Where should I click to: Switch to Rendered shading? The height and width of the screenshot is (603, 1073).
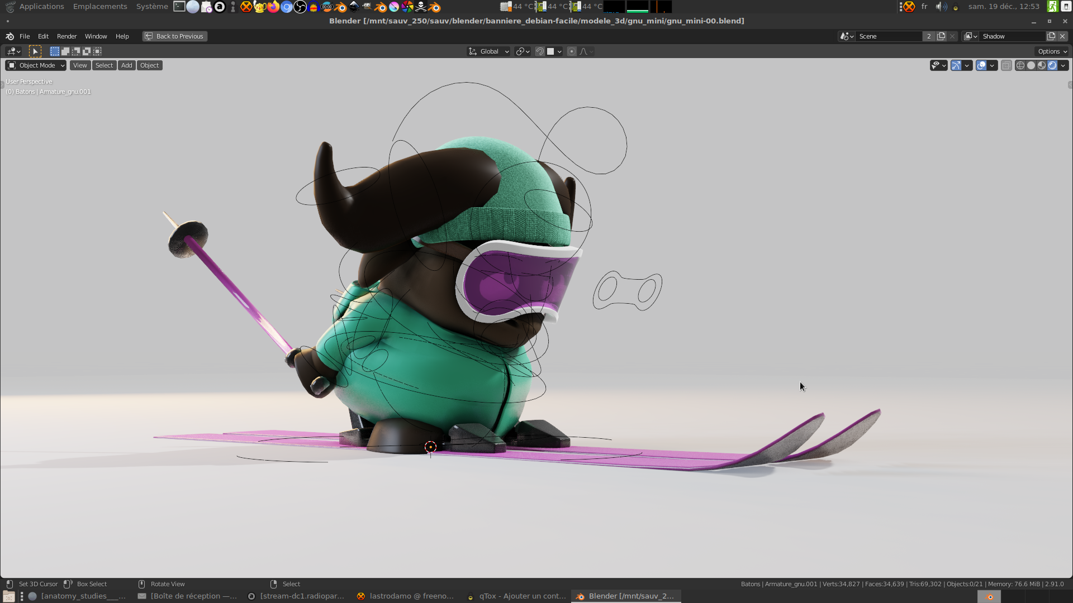tap(1052, 66)
